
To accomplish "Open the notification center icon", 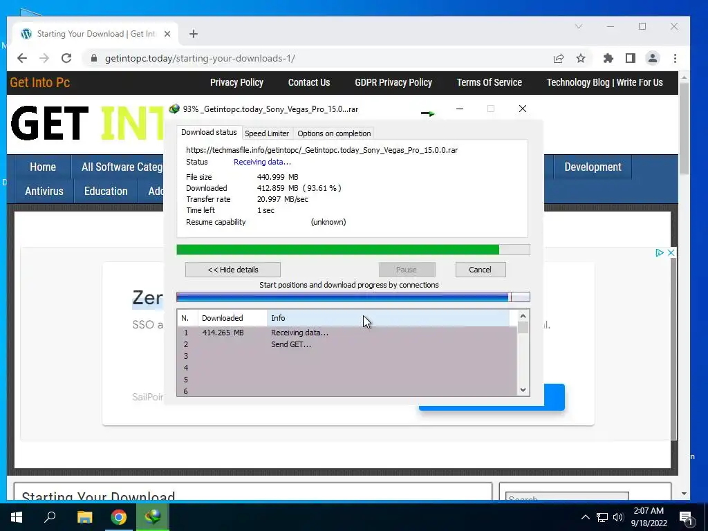I will point(686,518).
